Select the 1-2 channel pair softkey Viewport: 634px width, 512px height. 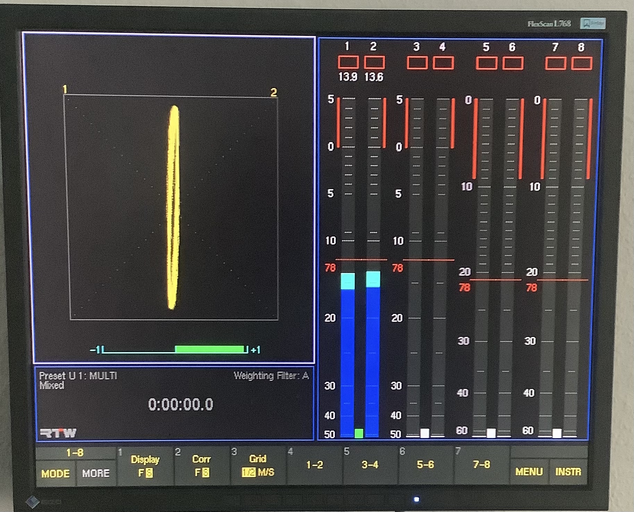pos(314,465)
